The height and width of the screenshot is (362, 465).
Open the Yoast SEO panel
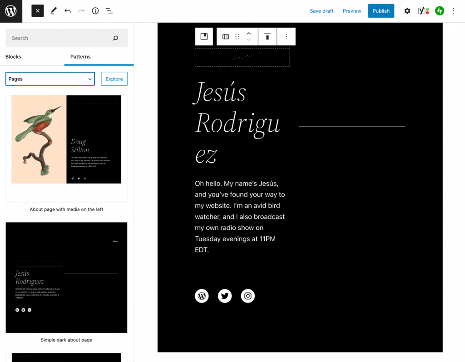coord(423,11)
